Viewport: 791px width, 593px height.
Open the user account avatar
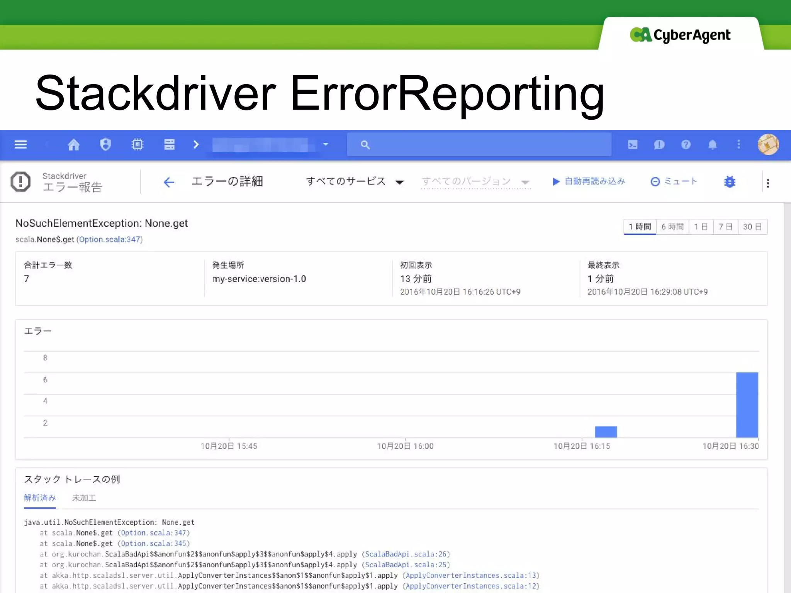click(768, 144)
